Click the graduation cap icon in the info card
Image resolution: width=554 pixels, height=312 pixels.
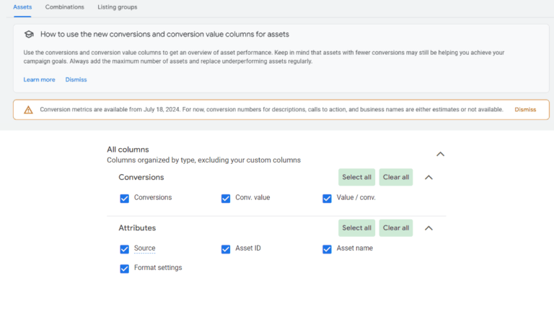29,35
